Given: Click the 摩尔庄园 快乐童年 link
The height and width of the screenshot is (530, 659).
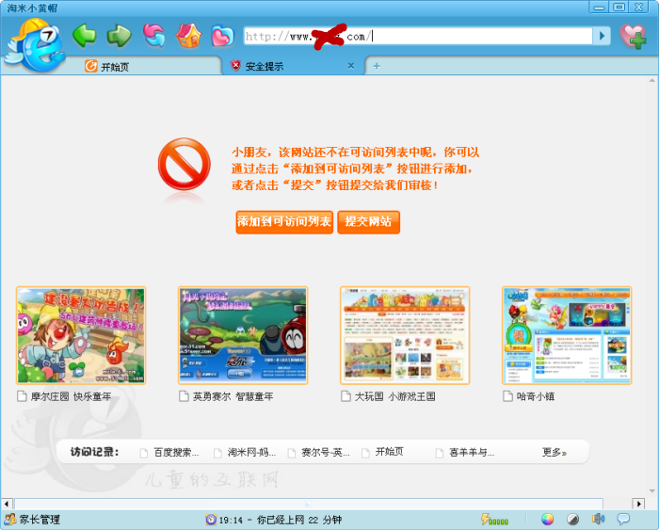Looking at the screenshot, I should coord(71,396).
